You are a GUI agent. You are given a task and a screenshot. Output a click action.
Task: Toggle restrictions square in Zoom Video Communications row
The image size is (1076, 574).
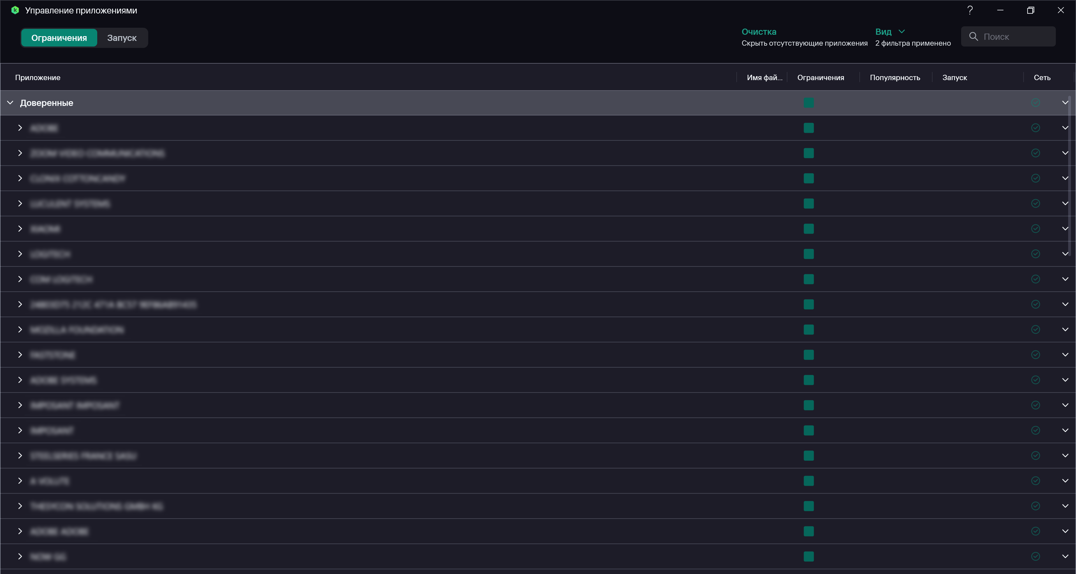pyautogui.click(x=808, y=153)
